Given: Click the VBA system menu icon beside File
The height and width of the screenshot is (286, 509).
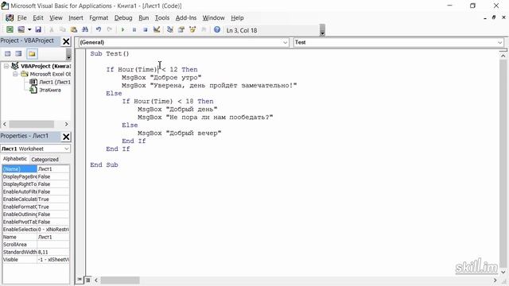Looking at the screenshot, I should point(10,17).
